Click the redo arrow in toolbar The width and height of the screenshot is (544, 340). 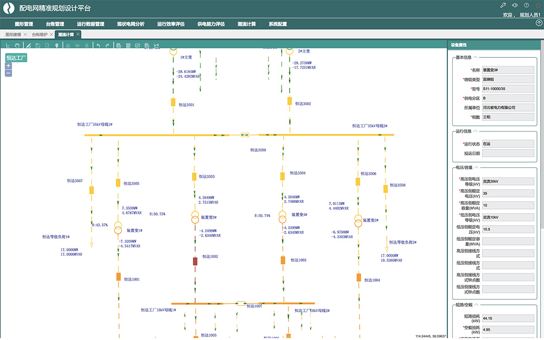[107, 46]
